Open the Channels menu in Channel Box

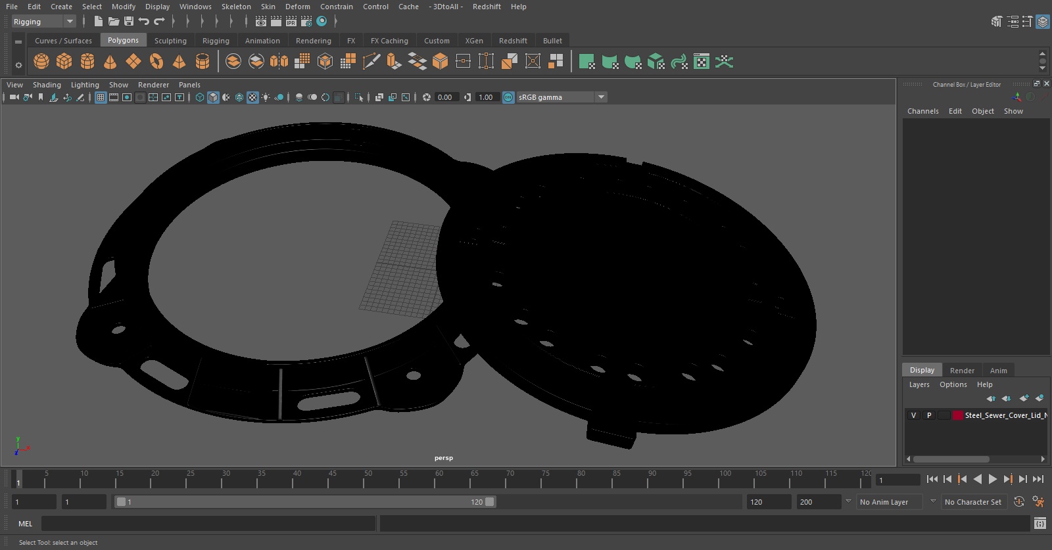(x=923, y=111)
